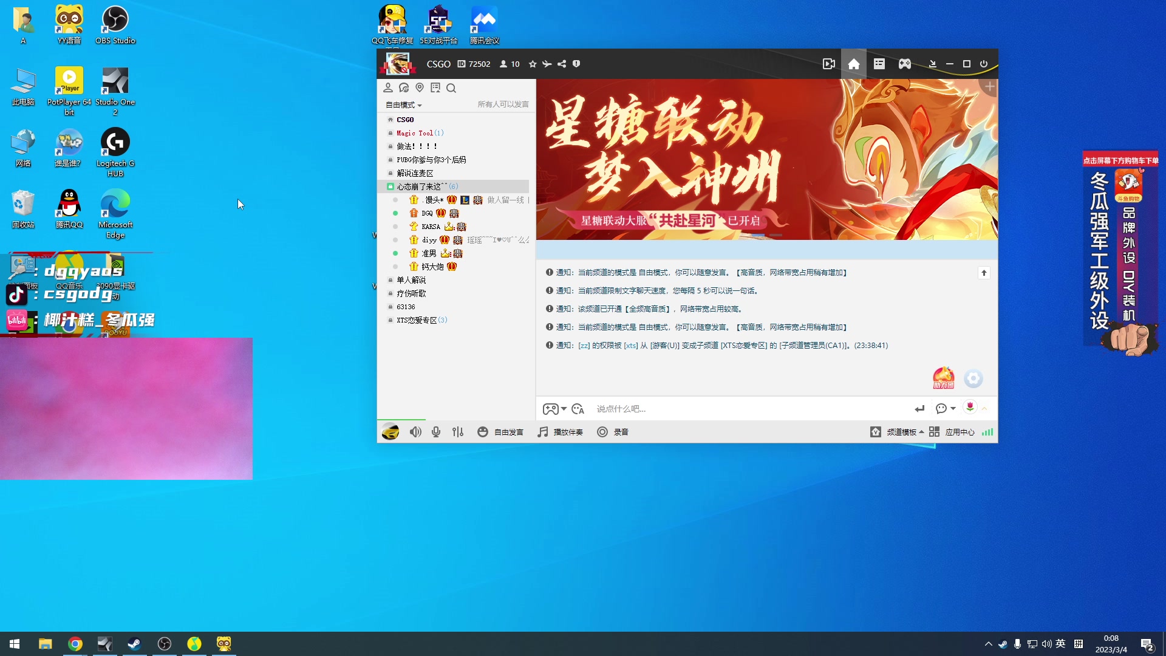
Task: Favorite the CSGO channel with star icon
Action: click(533, 64)
